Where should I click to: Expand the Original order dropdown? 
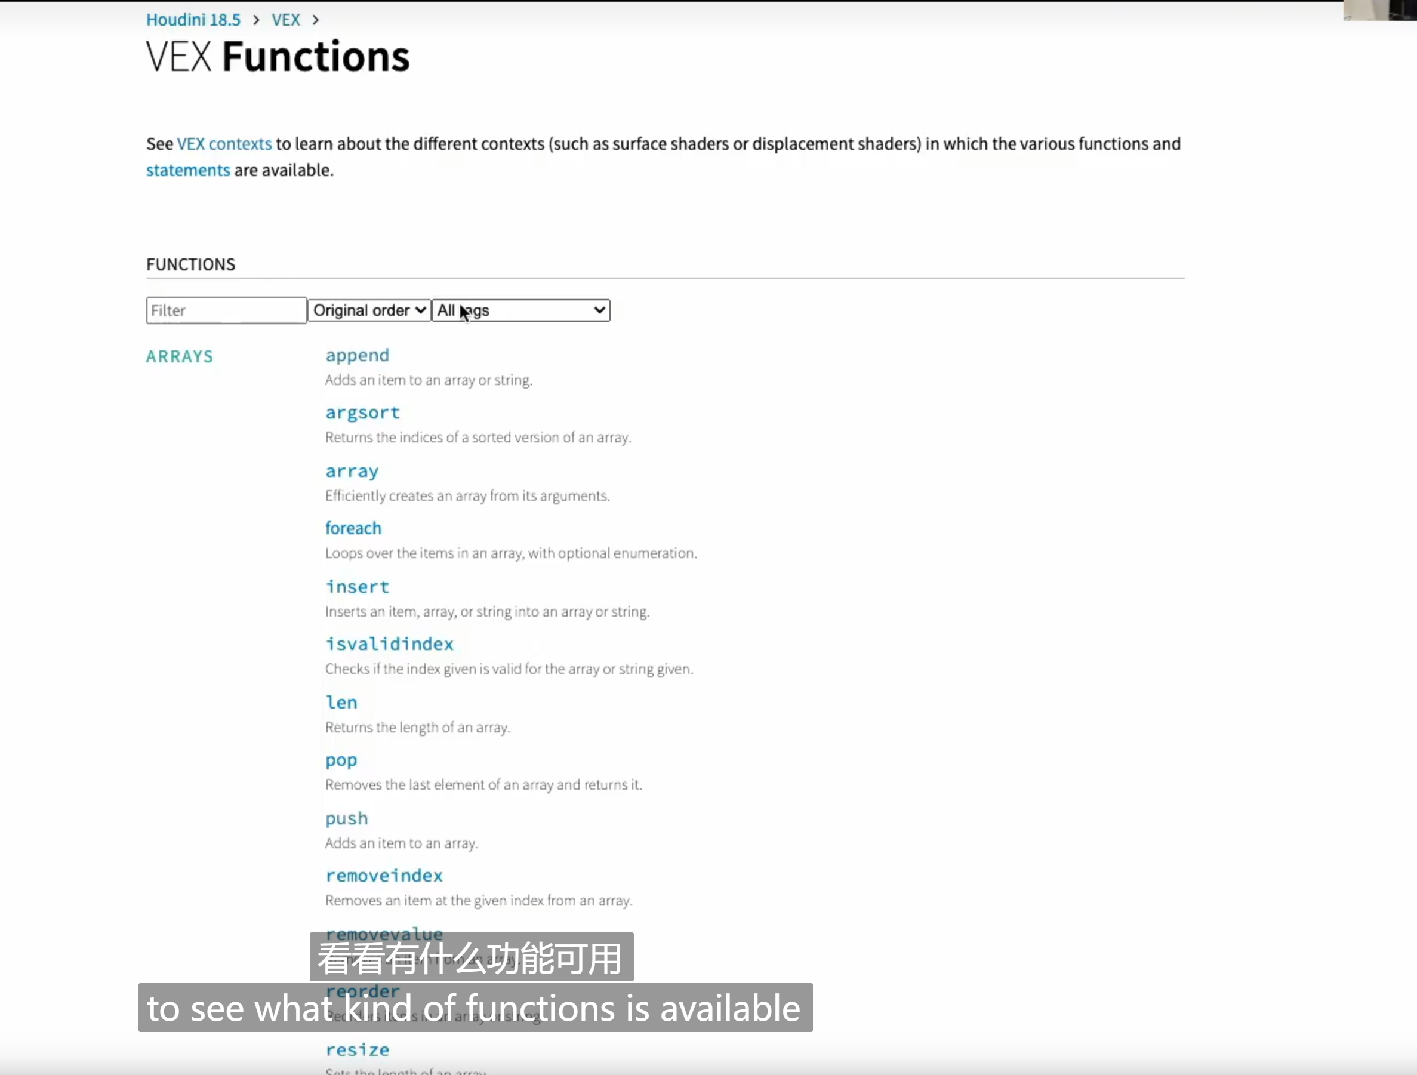369,310
